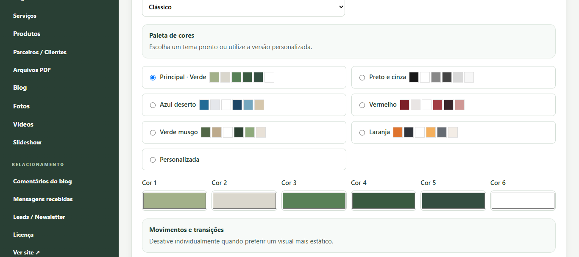Select the Personalizada palette option
This screenshot has width=579, height=257.
point(153,160)
